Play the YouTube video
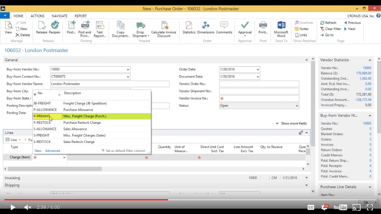The width and height of the screenshot is (381, 214). 13,207
